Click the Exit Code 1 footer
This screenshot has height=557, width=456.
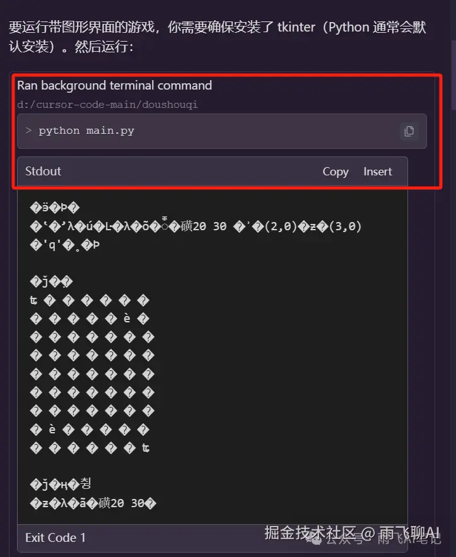(56, 537)
